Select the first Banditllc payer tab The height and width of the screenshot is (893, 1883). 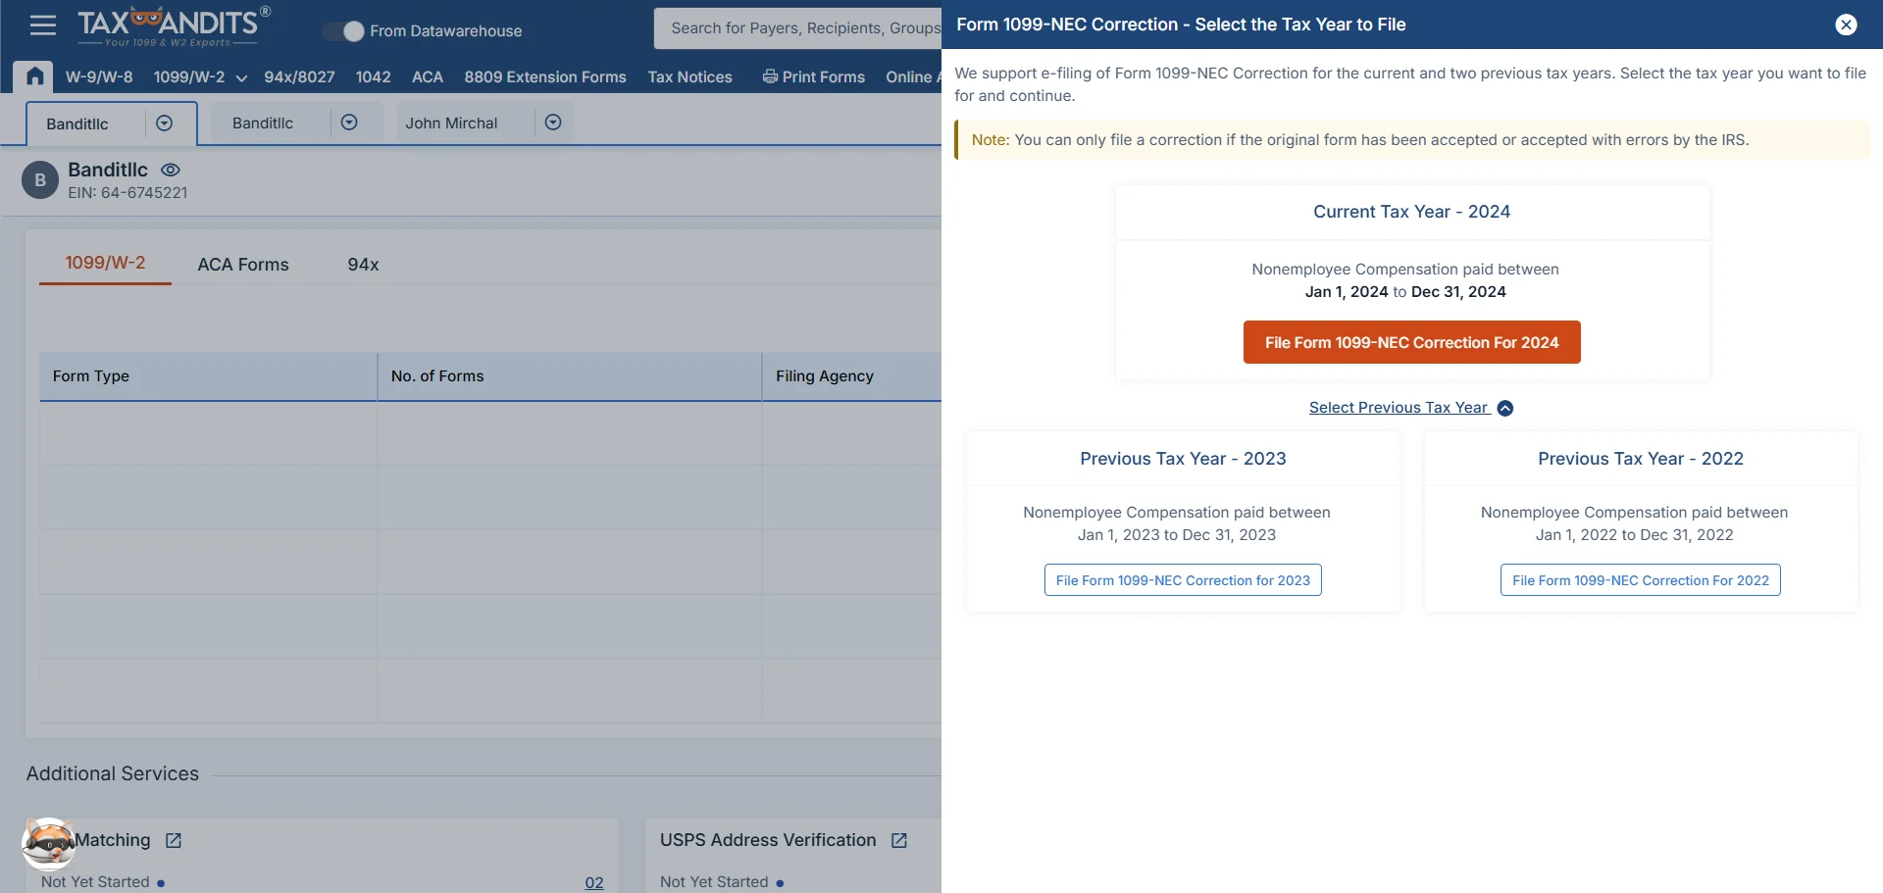(77, 124)
